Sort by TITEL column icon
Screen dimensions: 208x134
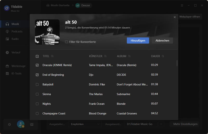52,56
